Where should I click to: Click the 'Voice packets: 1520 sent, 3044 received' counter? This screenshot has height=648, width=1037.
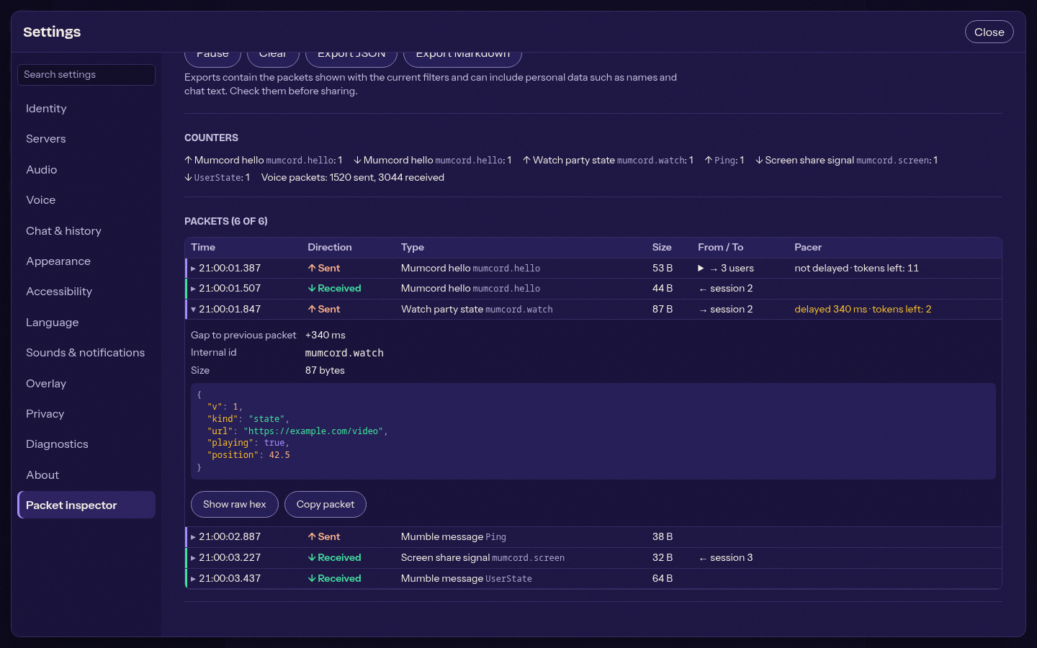353,177
